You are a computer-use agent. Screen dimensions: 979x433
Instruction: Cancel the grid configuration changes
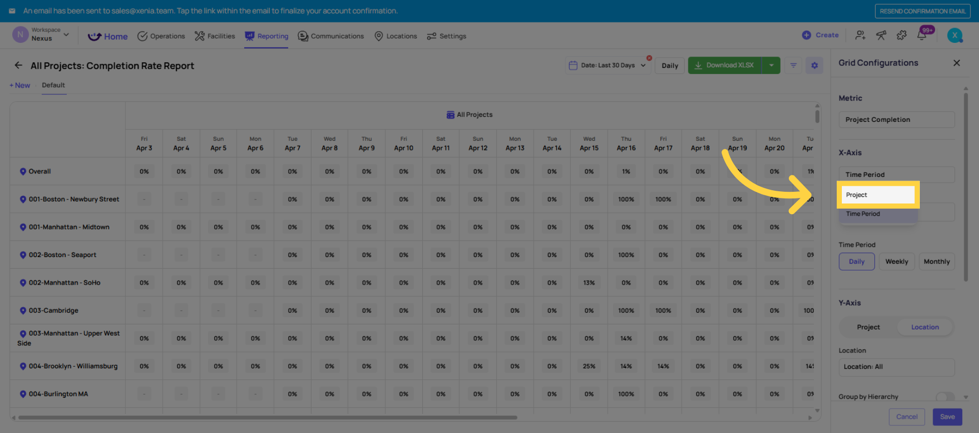pos(907,417)
